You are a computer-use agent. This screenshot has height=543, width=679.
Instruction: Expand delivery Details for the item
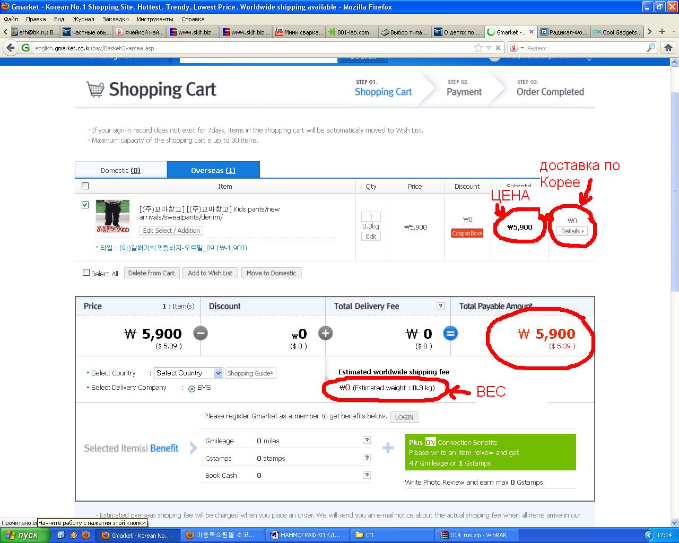click(x=572, y=231)
